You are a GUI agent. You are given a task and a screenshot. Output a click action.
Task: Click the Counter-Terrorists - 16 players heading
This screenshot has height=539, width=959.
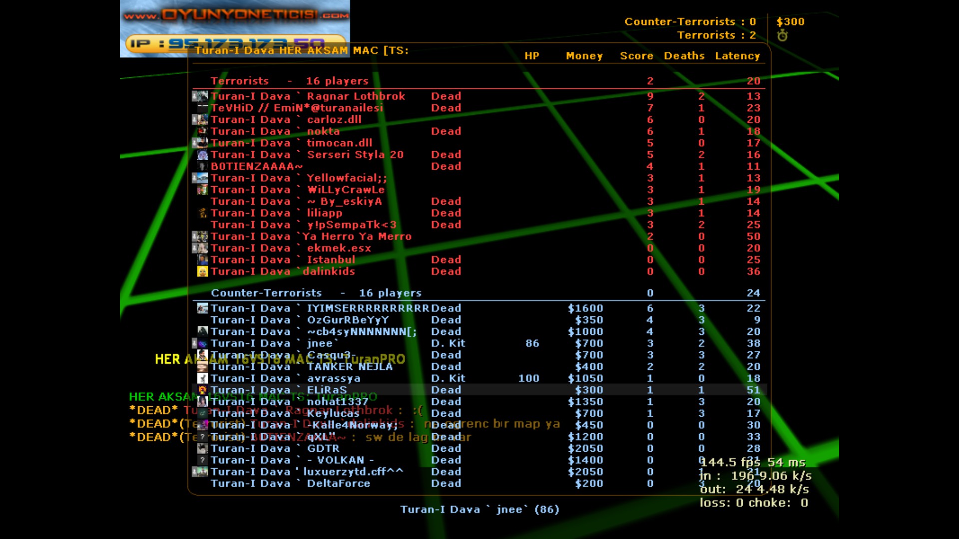click(x=316, y=293)
